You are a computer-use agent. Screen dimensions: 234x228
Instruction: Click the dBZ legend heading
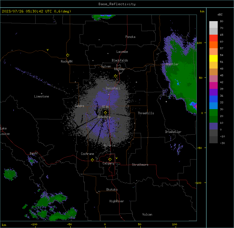pyautogui.click(x=220, y=14)
